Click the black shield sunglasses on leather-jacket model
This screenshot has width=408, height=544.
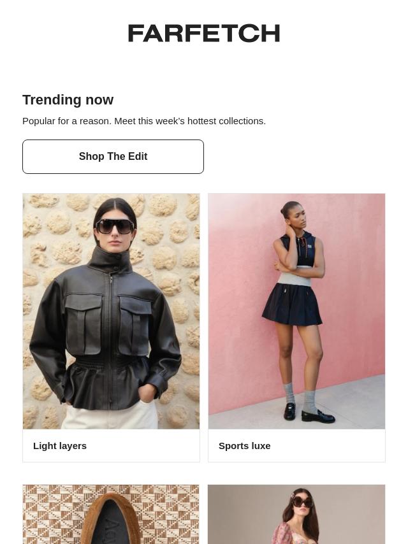click(115, 226)
